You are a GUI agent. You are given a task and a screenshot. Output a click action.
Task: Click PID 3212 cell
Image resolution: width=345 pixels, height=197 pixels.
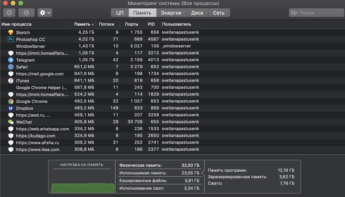(x=153, y=53)
